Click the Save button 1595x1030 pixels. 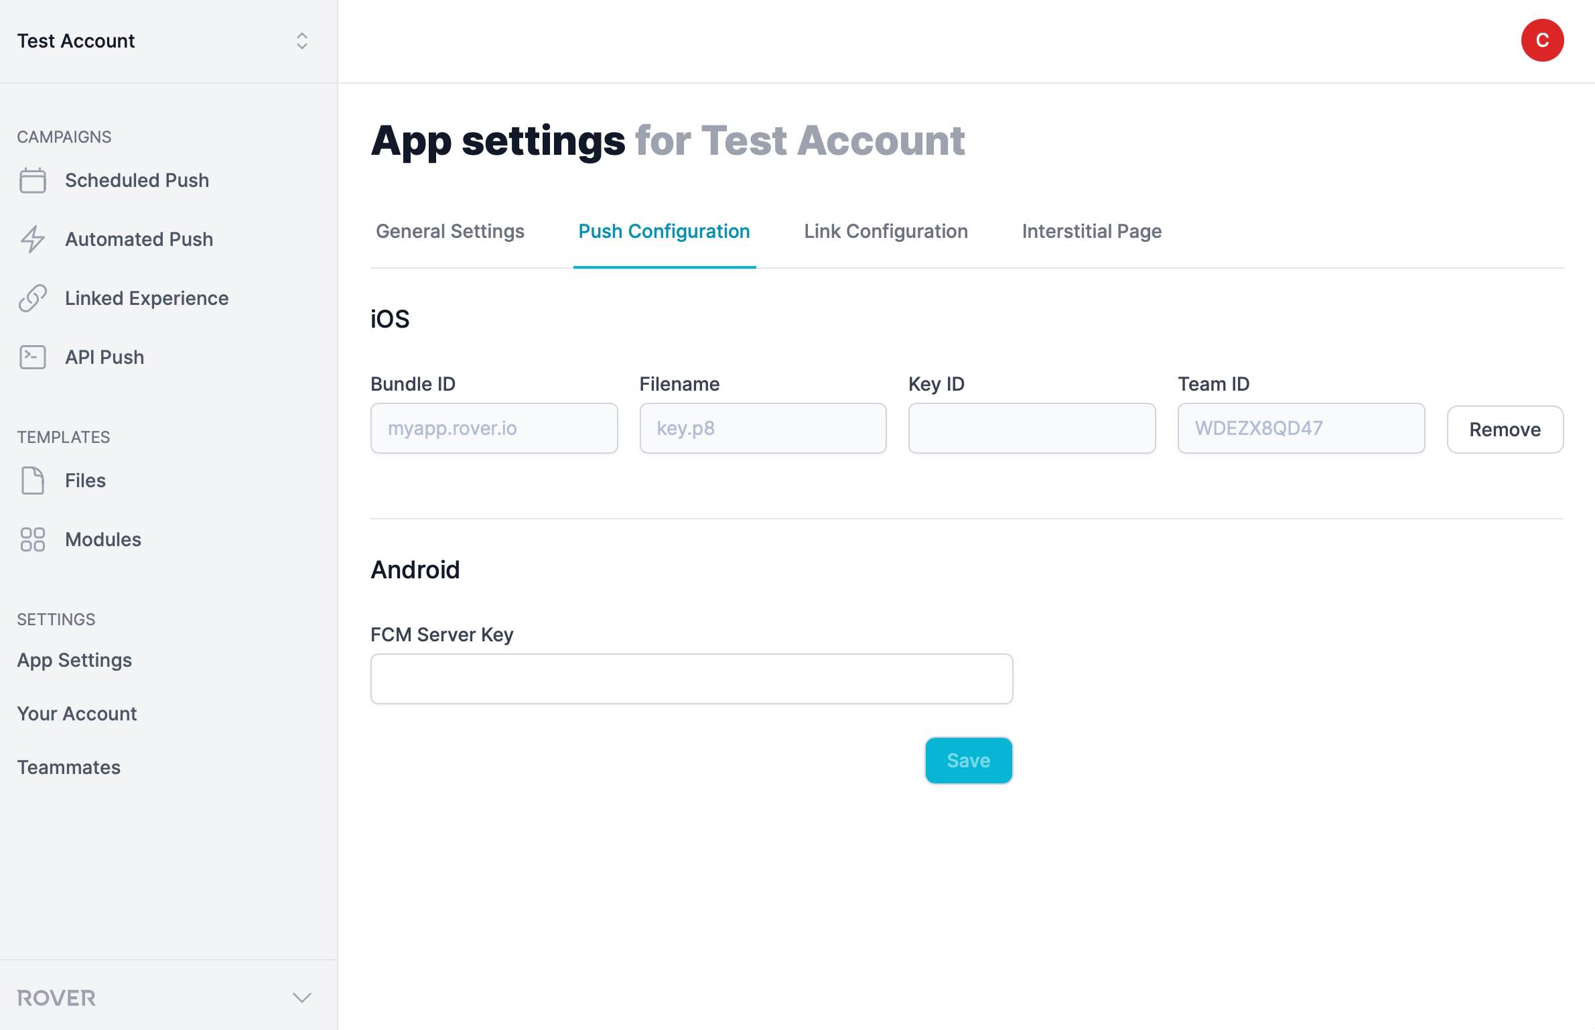pyautogui.click(x=968, y=761)
